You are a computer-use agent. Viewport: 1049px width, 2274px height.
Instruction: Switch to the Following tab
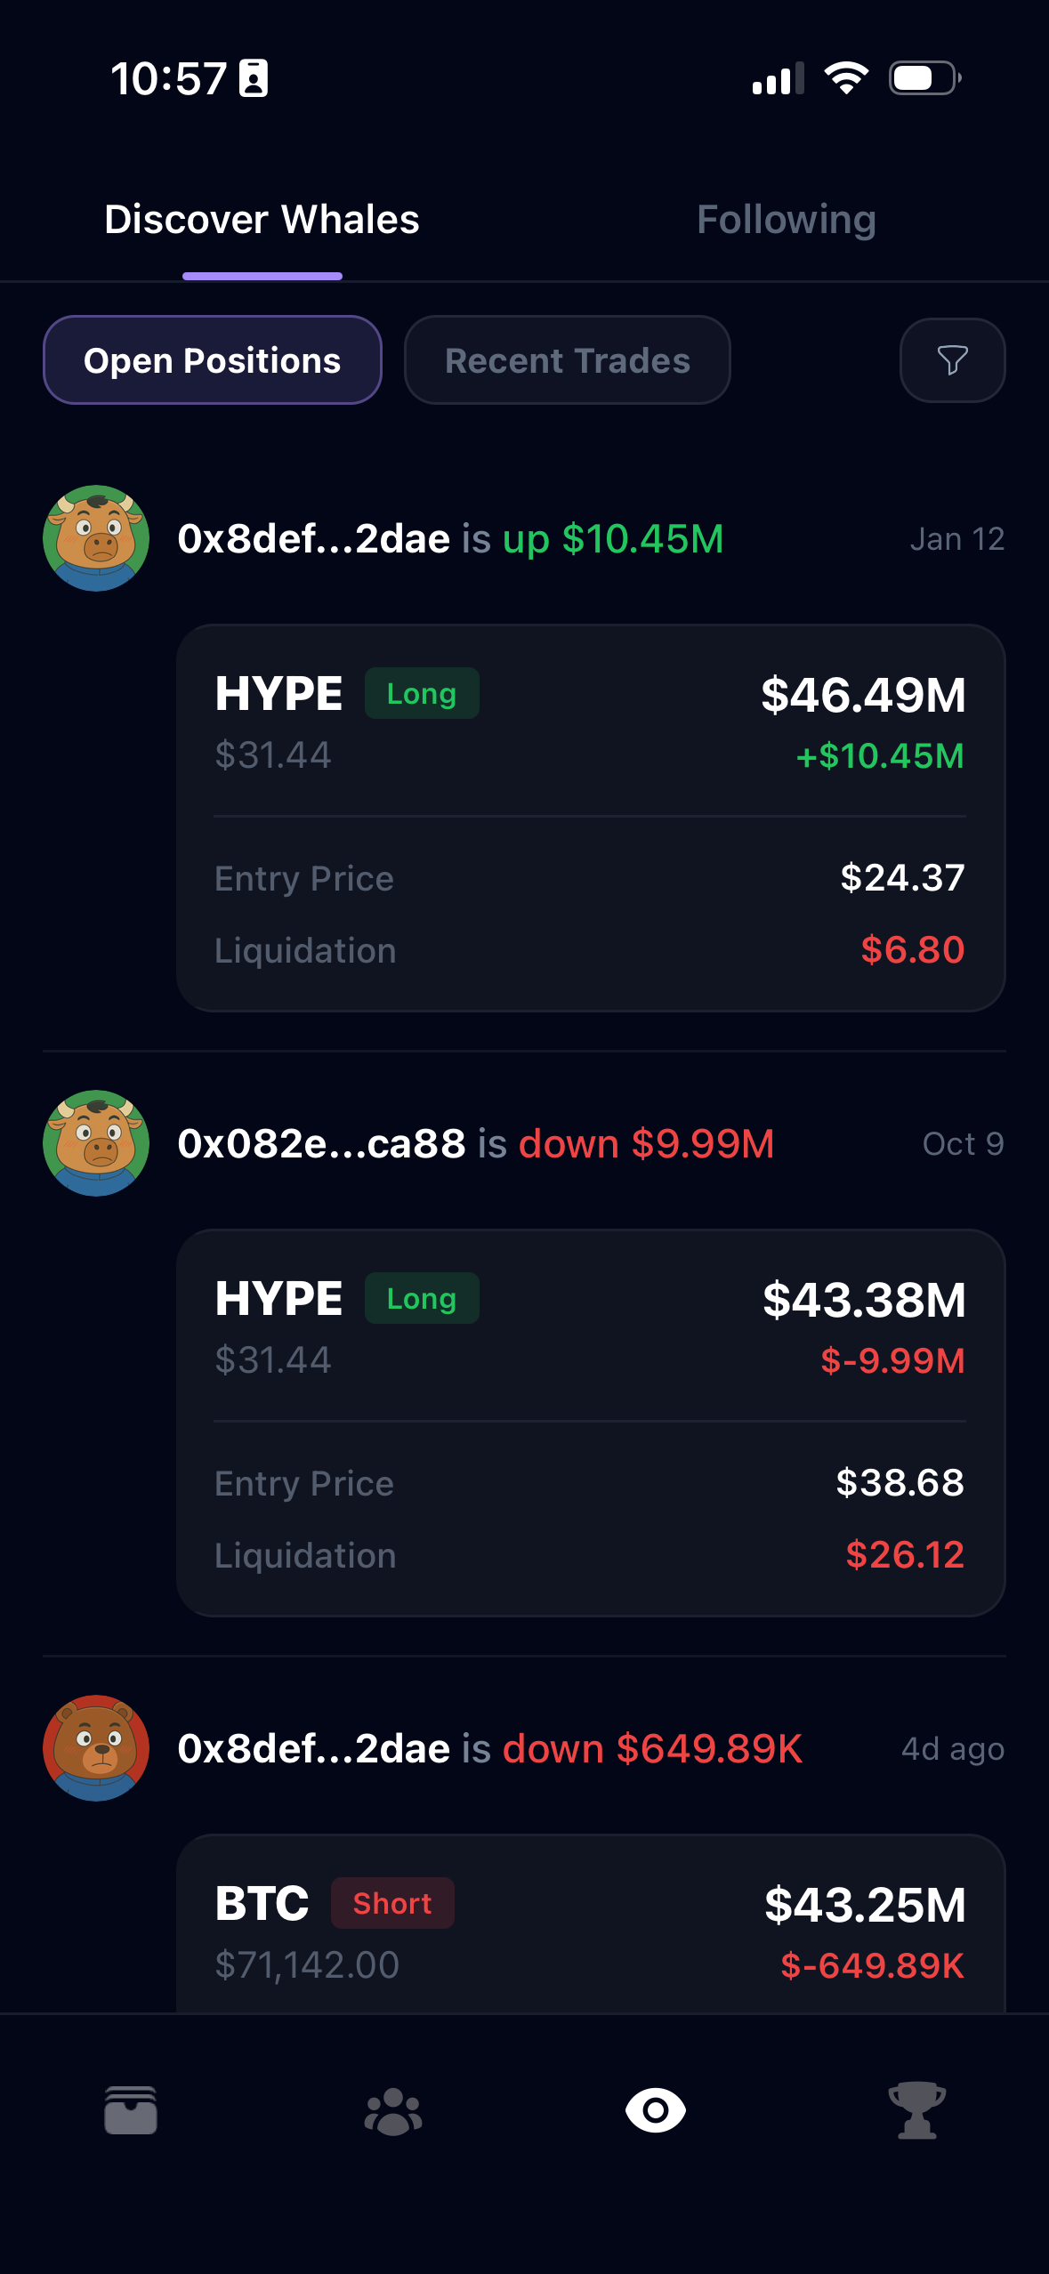coord(787,220)
